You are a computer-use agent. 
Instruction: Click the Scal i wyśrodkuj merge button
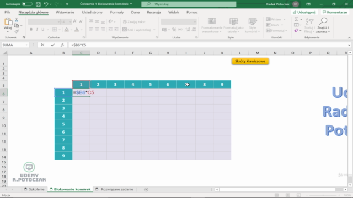137,30
